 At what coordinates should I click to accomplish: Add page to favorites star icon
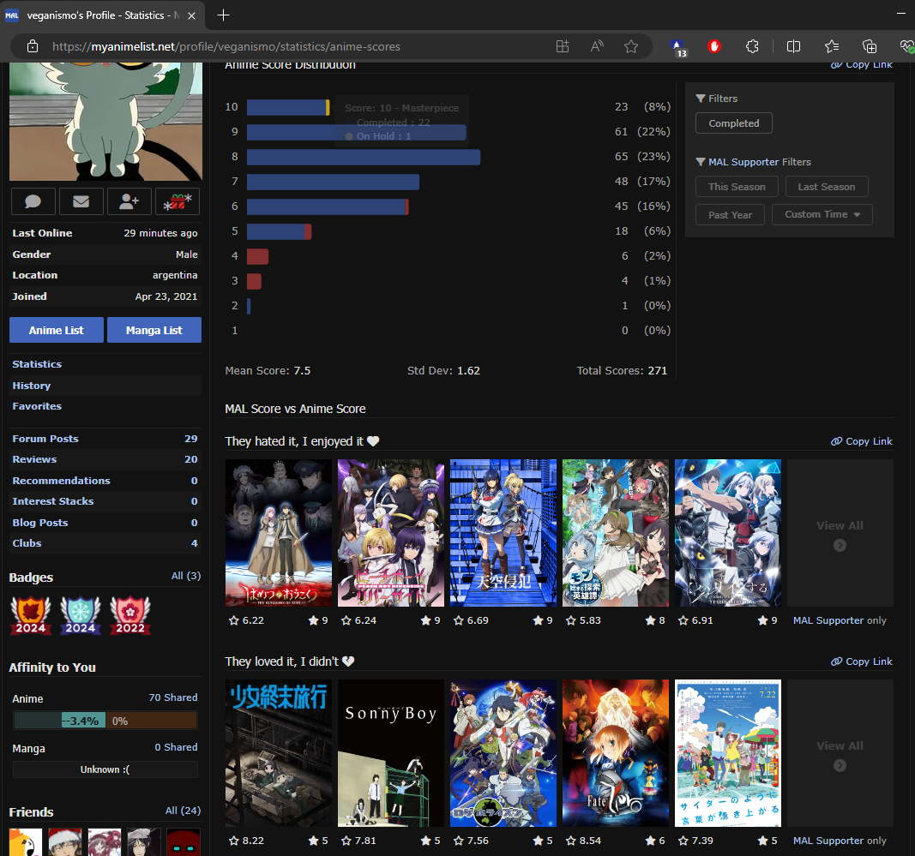coord(631,46)
